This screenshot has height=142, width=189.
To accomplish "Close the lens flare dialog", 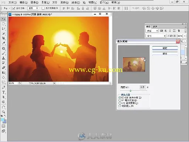I will click(x=178, y=41).
